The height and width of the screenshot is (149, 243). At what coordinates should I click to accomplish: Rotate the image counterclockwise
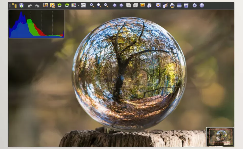pos(59,5)
